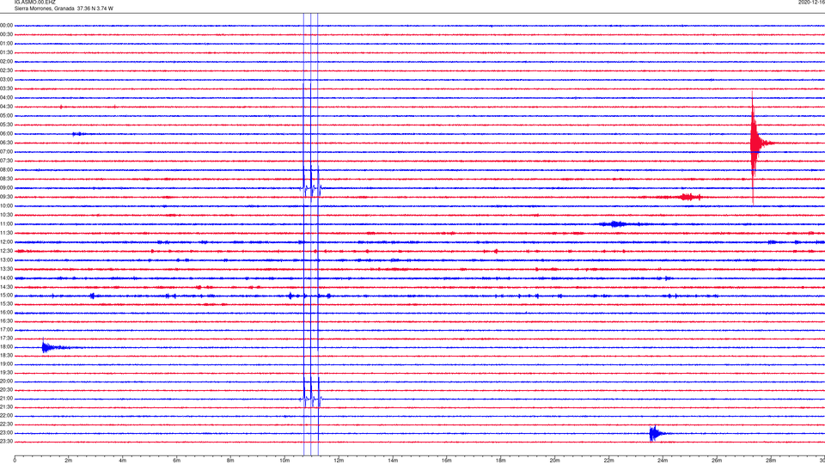Select the 00:30 time label
The image size is (825, 464).
(x=6, y=34)
